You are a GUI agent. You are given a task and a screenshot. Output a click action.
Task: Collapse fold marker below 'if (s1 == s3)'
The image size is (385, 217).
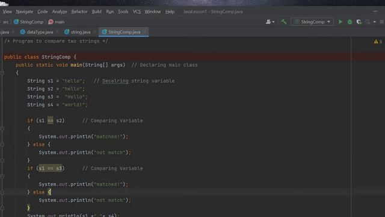tap(2, 177)
